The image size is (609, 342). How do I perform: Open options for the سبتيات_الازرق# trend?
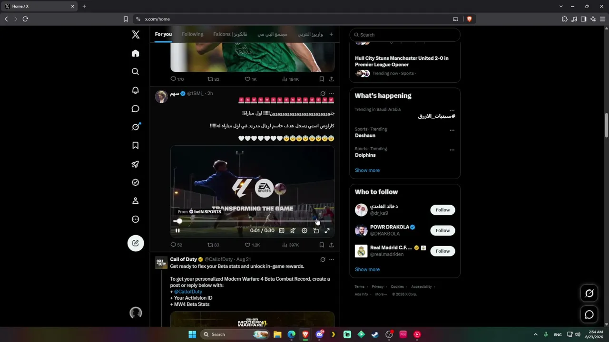[452, 111]
